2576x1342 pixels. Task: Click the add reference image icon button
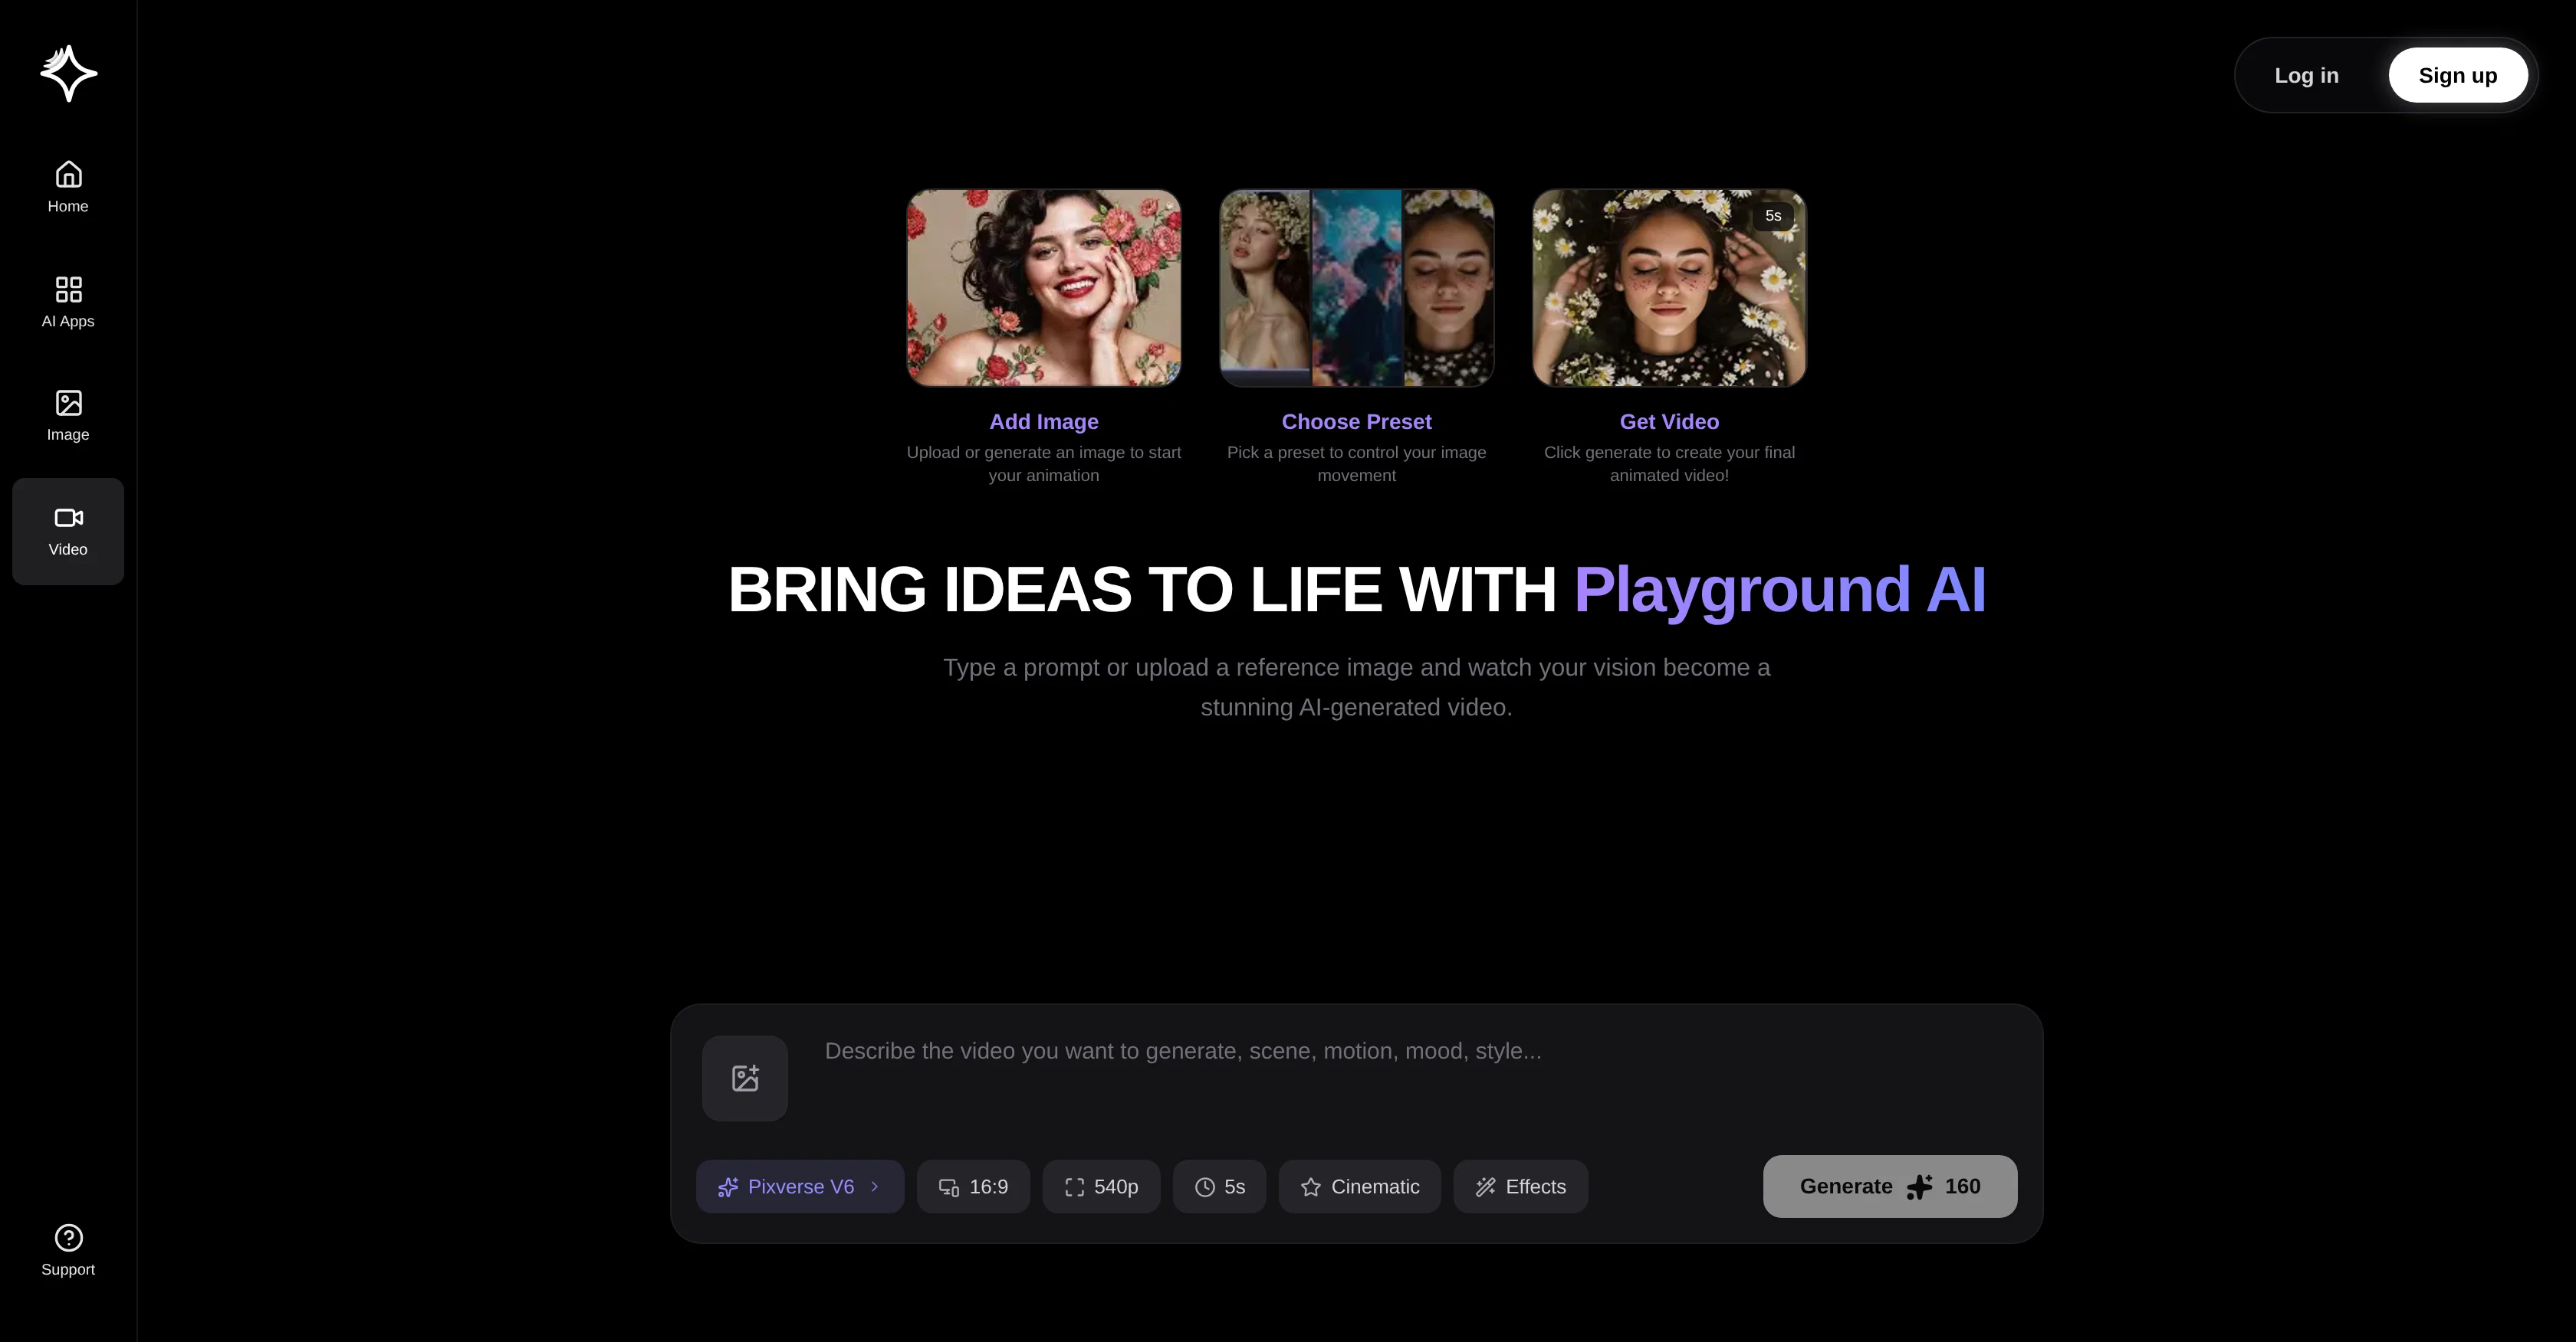click(x=745, y=1077)
